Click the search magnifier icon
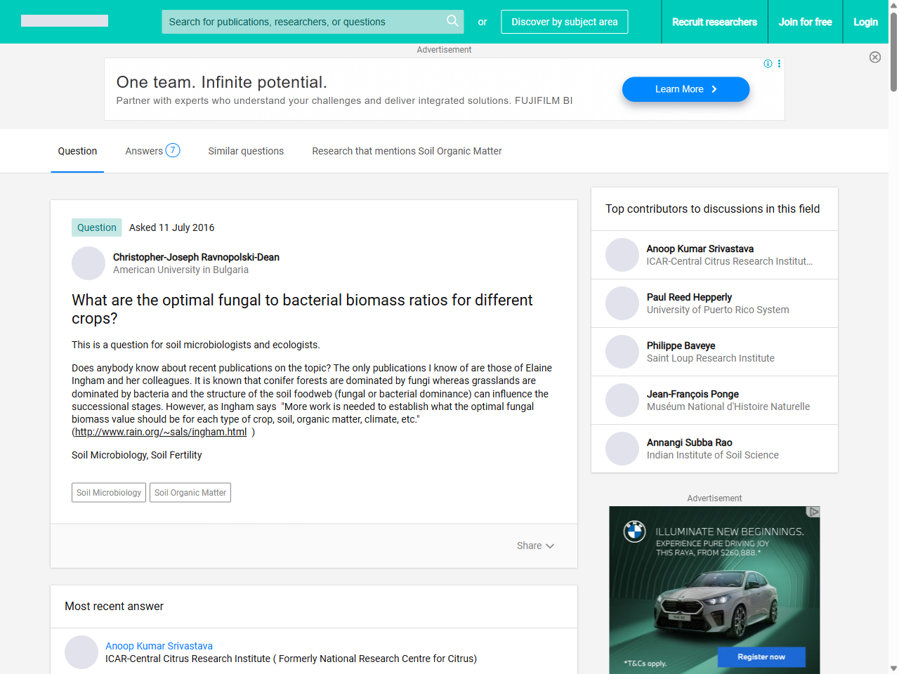Image resolution: width=899 pixels, height=674 pixels. (452, 22)
